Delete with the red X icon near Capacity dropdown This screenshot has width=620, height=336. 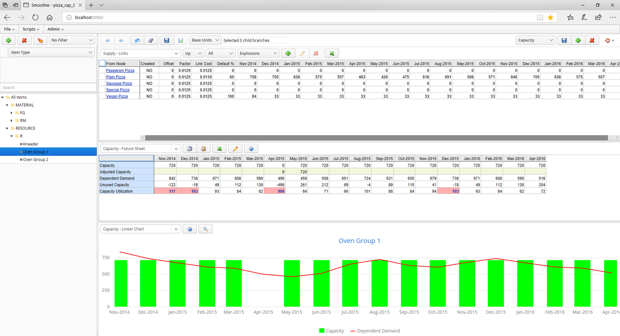592,40
